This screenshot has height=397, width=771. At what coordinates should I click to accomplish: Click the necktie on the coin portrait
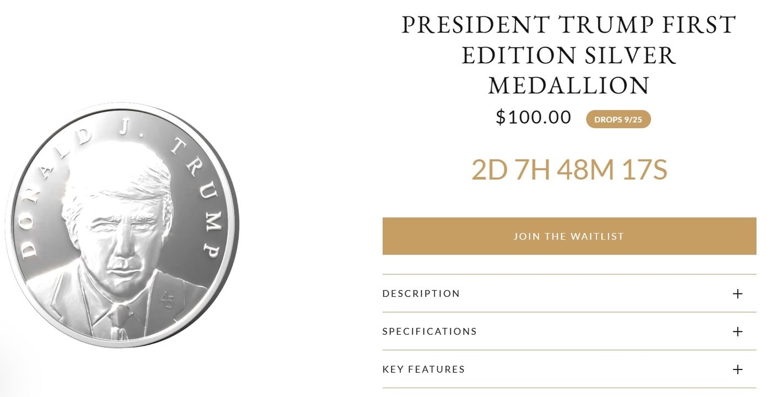[x=119, y=322]
